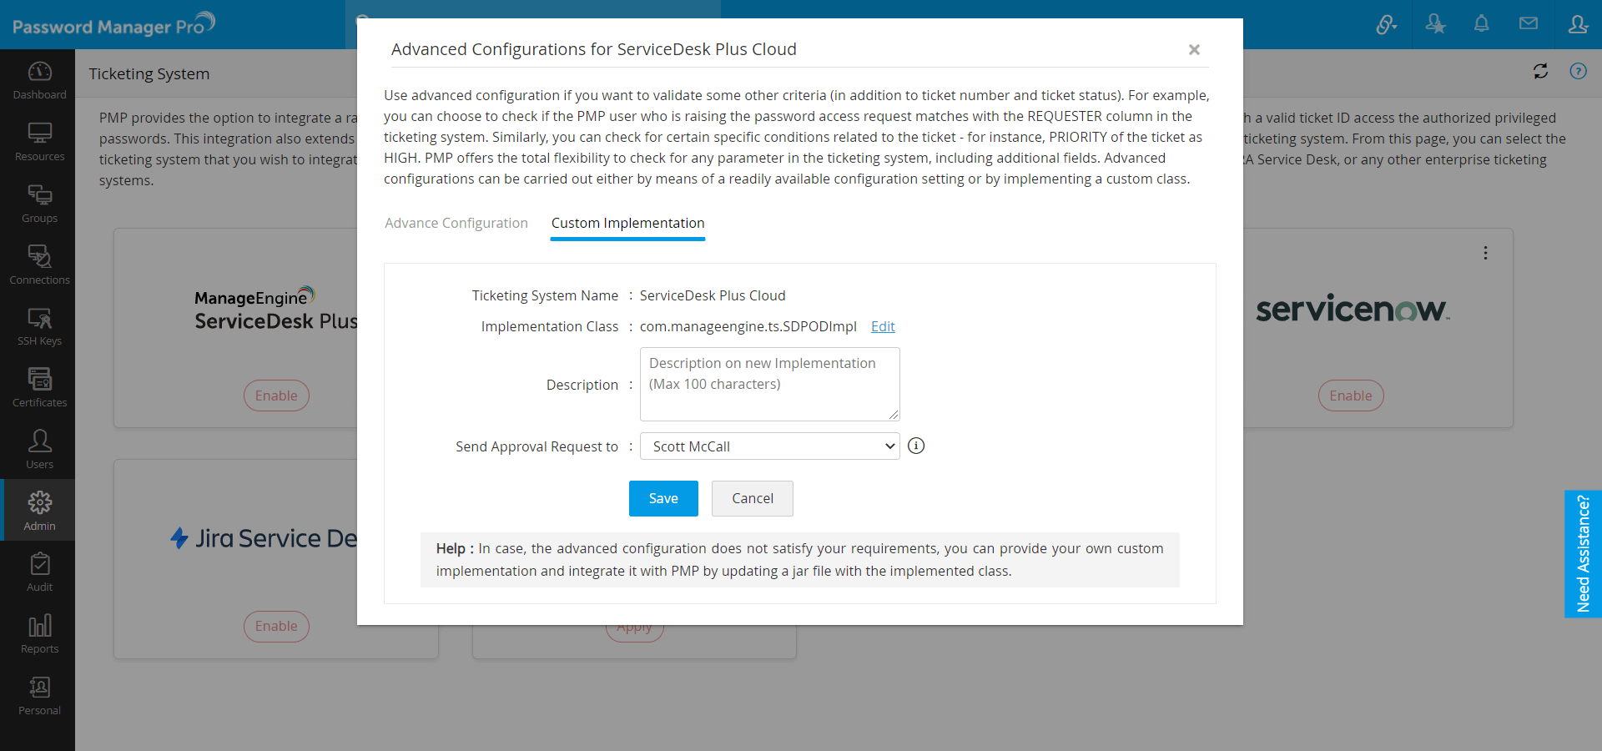Open the Dashboard from sidebar

[39, 80]
